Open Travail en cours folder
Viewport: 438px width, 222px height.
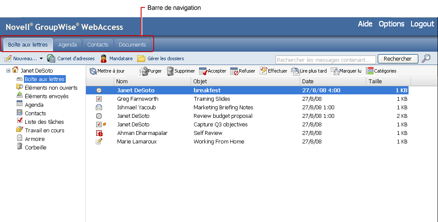tap(44, 130)
